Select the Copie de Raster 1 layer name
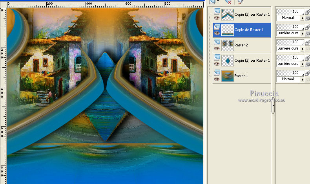Screen dimensions: 310x184 pos(249,30)
